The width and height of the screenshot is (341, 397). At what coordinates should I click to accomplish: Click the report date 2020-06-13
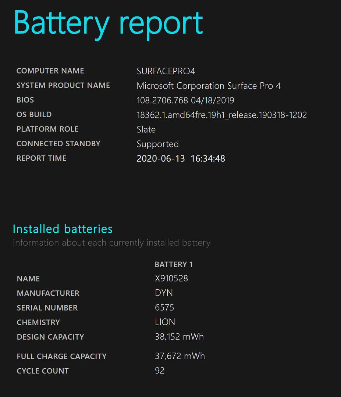coord(161,158)
